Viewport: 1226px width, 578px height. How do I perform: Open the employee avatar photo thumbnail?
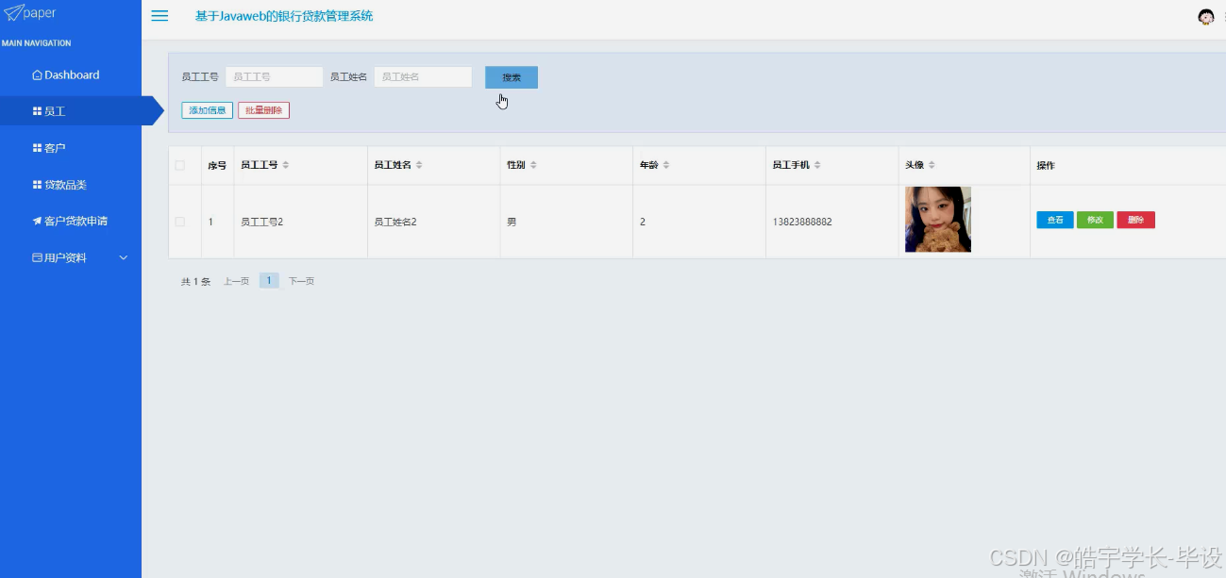point(938,220)
